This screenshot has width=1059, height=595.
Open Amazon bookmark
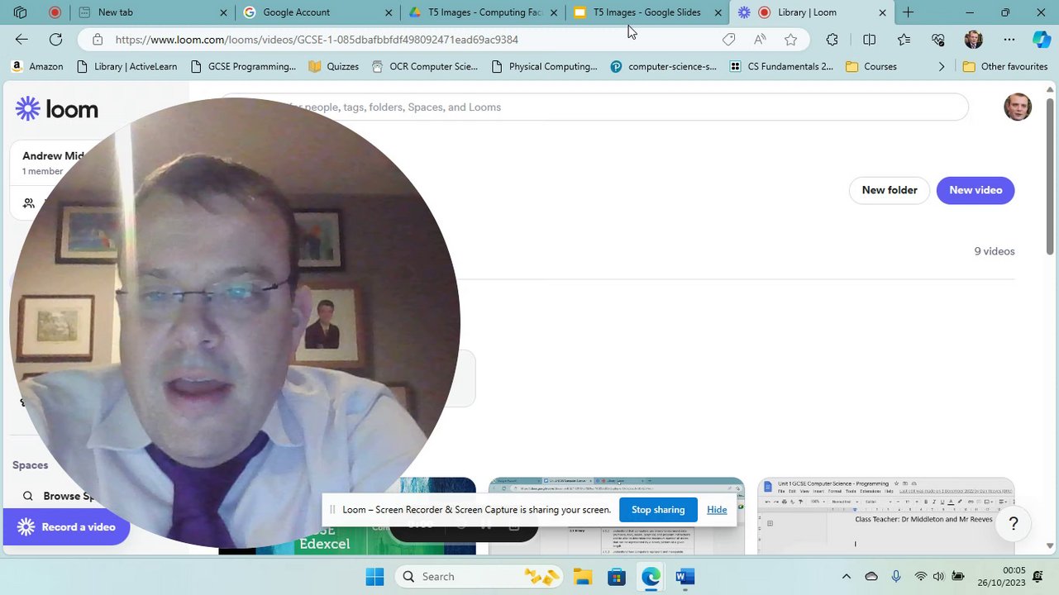(x=37, y=66)
